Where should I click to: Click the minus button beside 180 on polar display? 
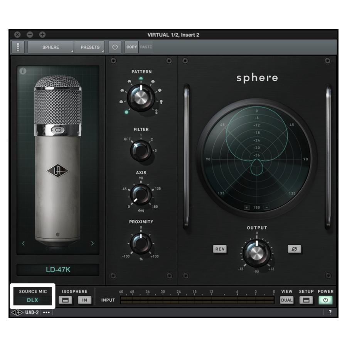point(266,207)
